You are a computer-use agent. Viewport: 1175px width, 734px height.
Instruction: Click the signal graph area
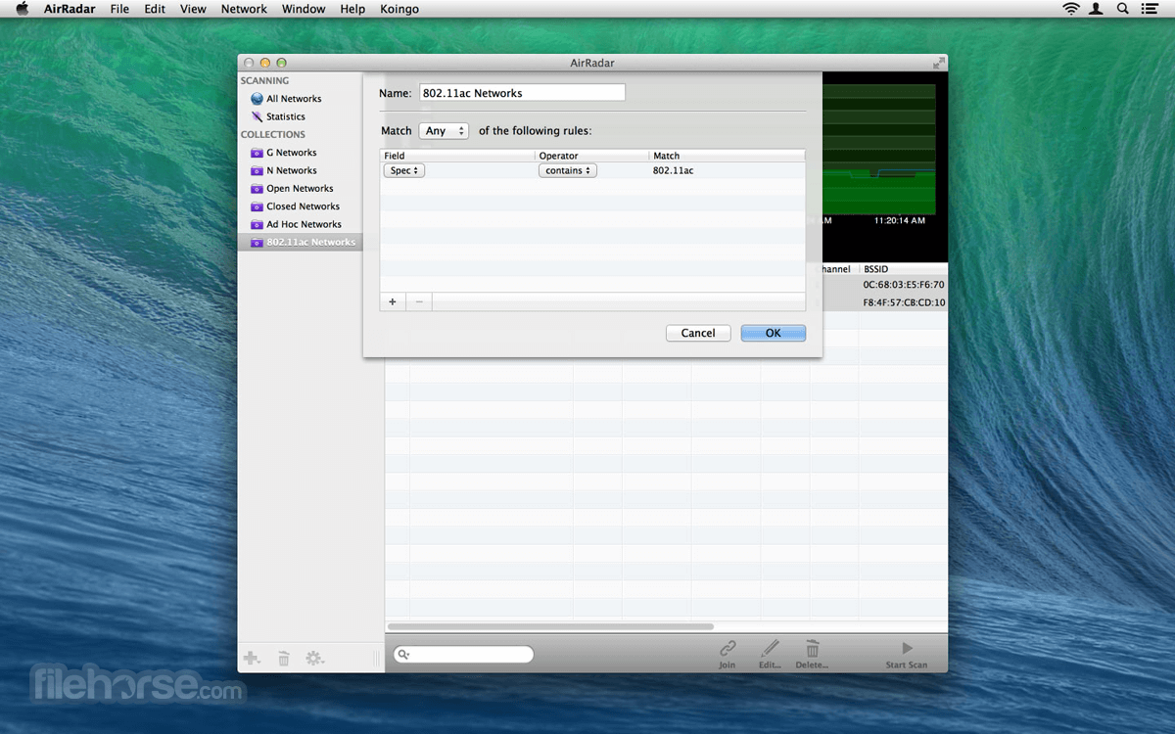tap(878, 147)
